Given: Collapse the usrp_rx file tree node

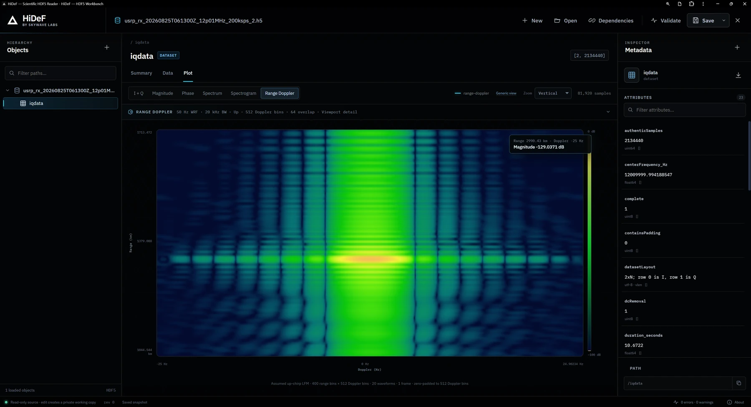Looking at the screenshot, I should [x=8, y=90].
